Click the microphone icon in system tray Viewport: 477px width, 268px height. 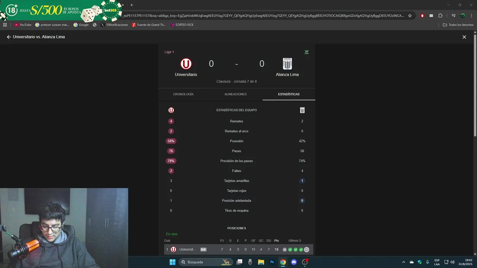427,262
